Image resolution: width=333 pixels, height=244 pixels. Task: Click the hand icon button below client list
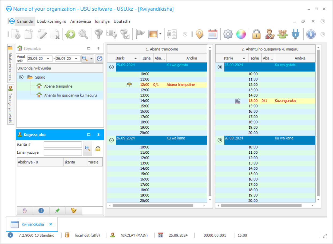click(25, 211)
